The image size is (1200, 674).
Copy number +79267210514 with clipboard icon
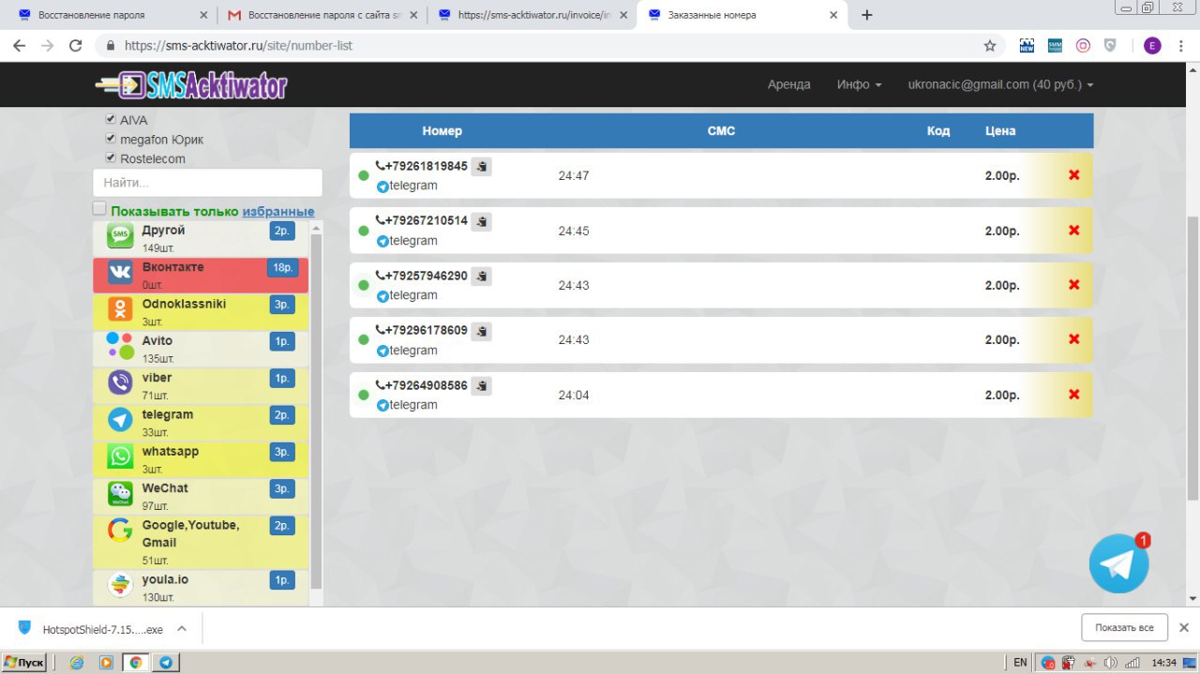[481, 221]
